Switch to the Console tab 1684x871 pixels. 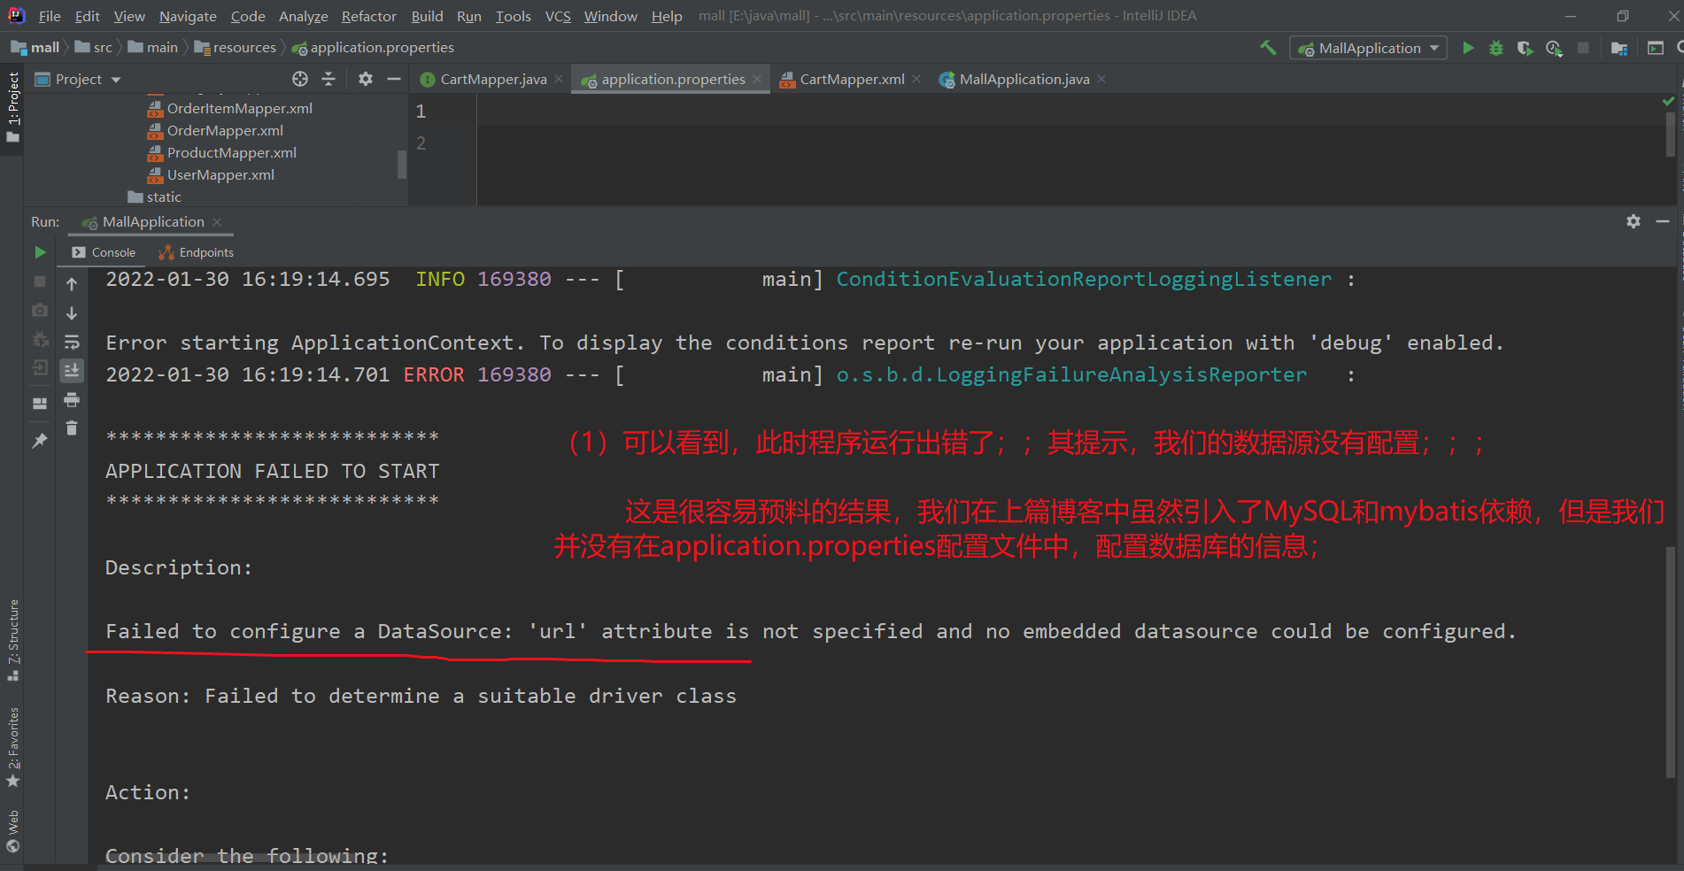[104, 252]
